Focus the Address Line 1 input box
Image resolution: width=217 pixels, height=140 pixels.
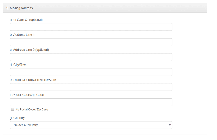(x=91, y=42)
